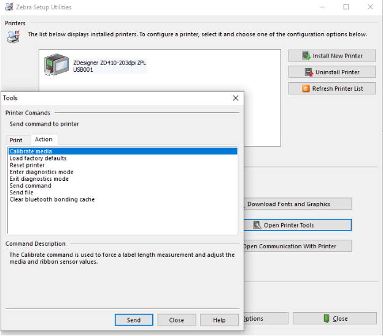Click the Install New Printer button
This screenshot has height=336, width=383.
coord(331,56)
